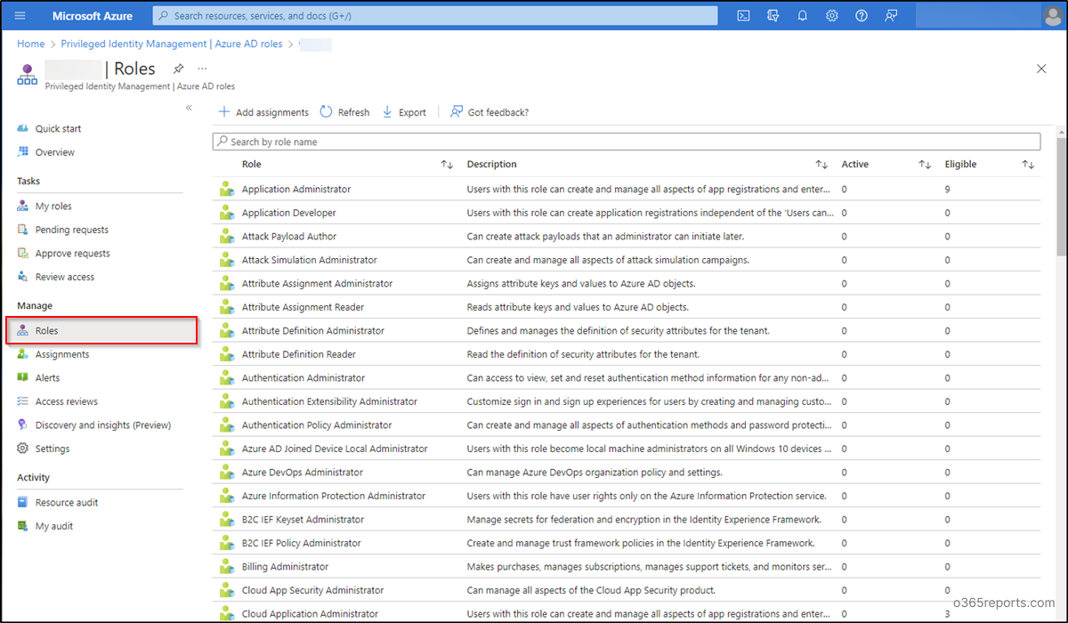Click the global Search resources box
1068x623 pixels.
[435, 15]
